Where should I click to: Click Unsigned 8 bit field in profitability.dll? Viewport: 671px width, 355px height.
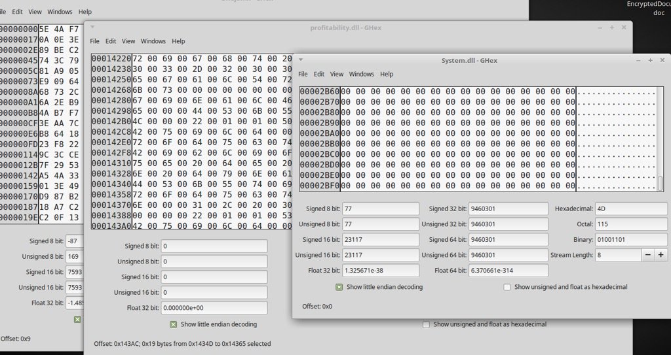pos(214,262)
